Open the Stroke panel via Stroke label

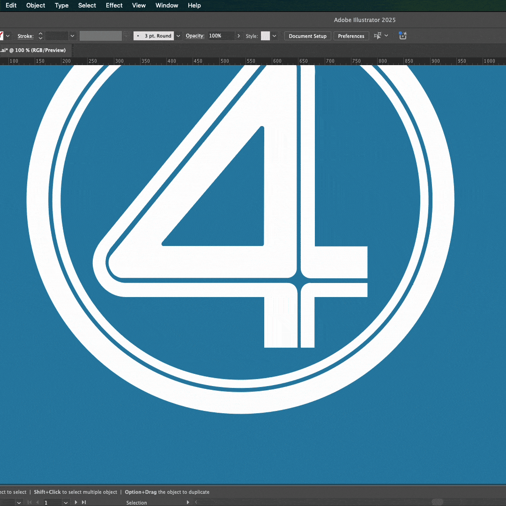click(25, 36)
